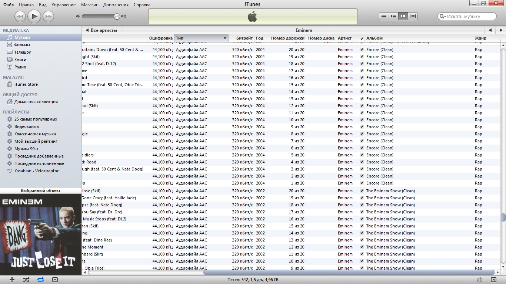Screen dimensions: 506x284
Task: Add a new playlist with plus icon
Action: 12,280
